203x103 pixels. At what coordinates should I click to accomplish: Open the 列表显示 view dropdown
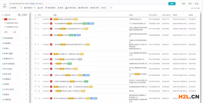[x=30, y=8]
